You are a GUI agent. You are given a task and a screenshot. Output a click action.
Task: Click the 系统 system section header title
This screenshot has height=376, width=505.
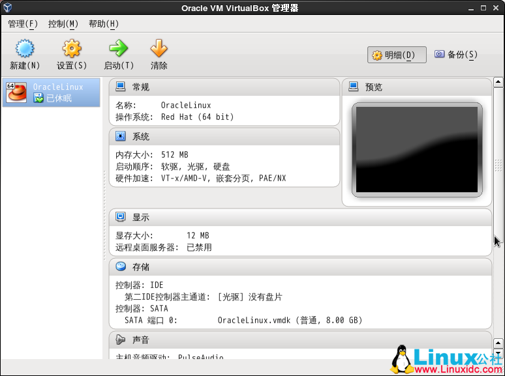coord(141,136)
